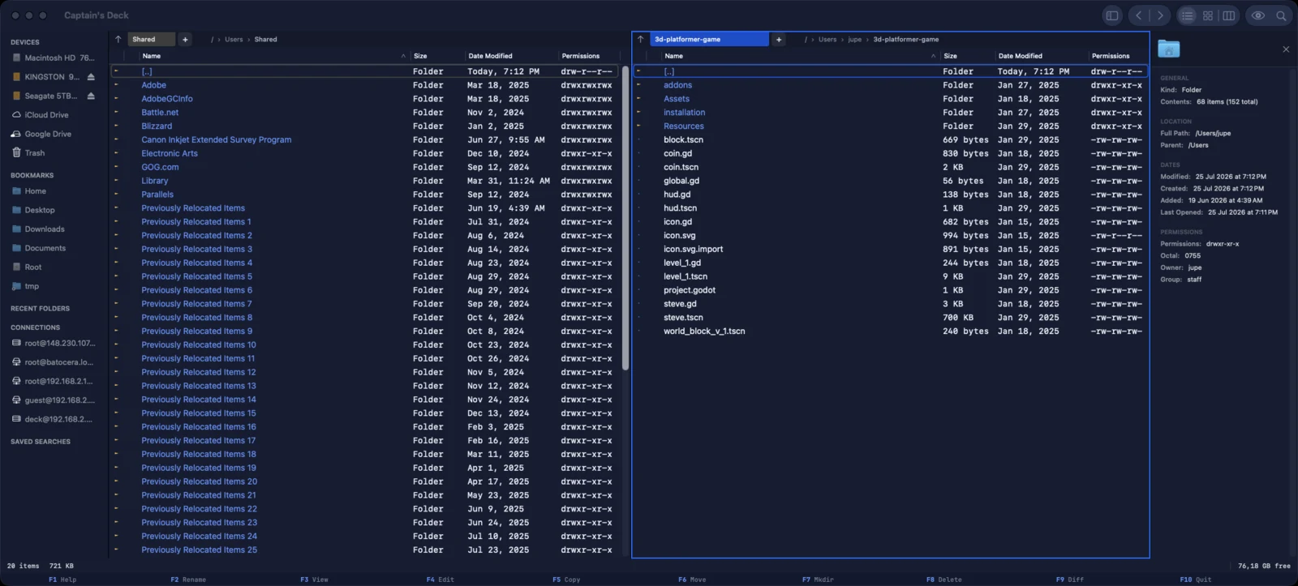Toggle the preview eye icon in toolbar
Image resolution: width=1298 pixels, height=586 pixels.
(x=1258, y=15)
